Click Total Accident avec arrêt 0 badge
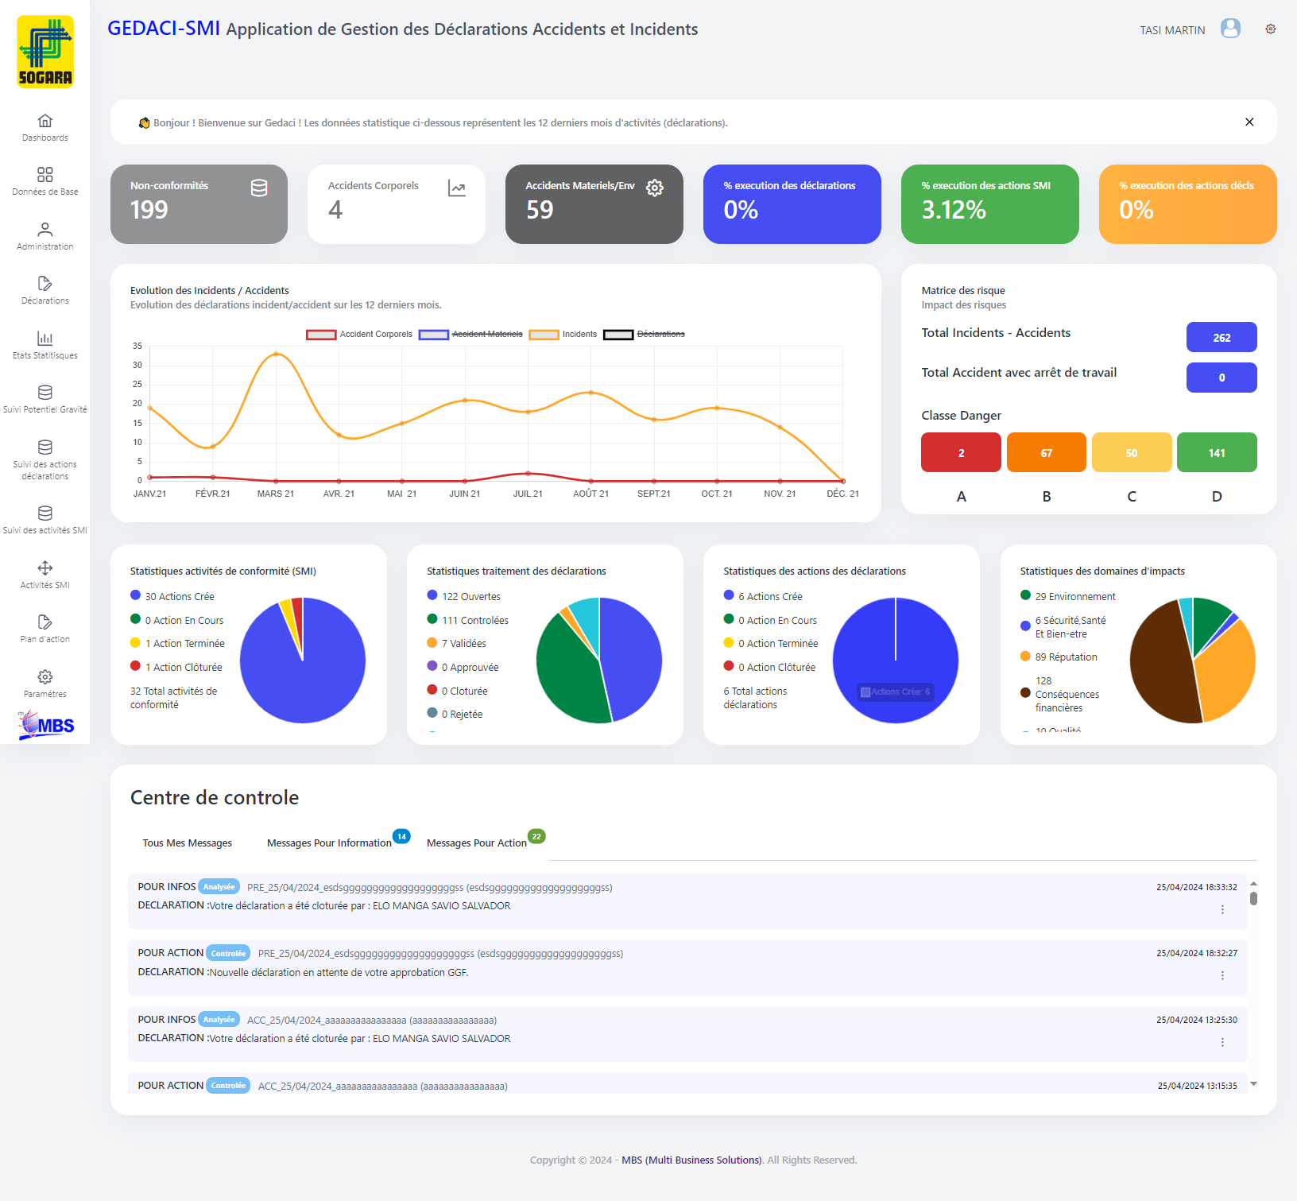This screenshot has height=1201, width=1297. (x=1222, y=378)
